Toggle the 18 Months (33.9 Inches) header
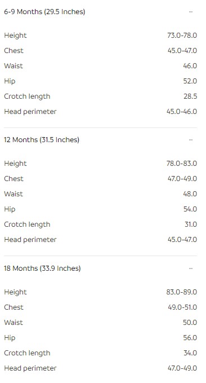The image size is (206, 383). 100,268
